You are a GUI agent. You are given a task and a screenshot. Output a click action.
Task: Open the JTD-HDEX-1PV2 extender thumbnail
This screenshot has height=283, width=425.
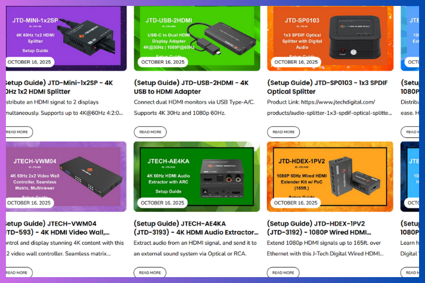click(x=330, y=176)
